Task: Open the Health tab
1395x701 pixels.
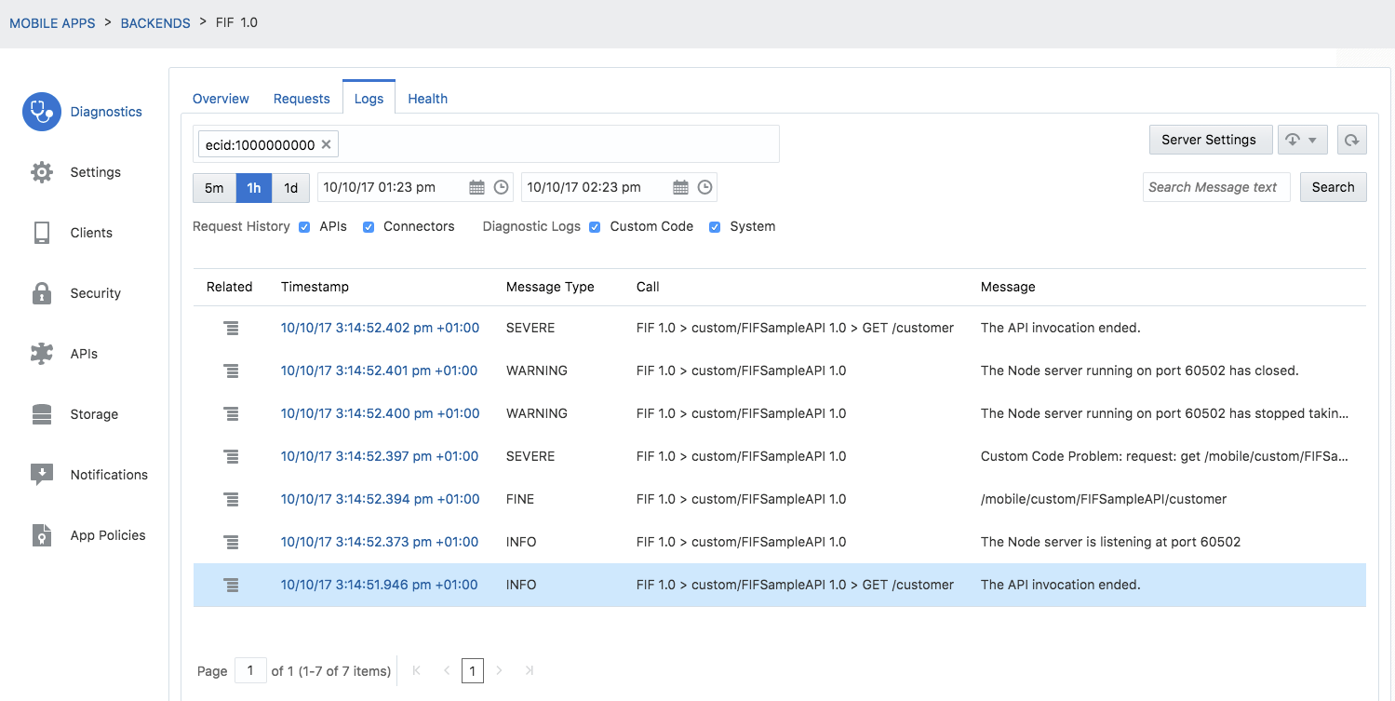Action: (x=427, y=99)
